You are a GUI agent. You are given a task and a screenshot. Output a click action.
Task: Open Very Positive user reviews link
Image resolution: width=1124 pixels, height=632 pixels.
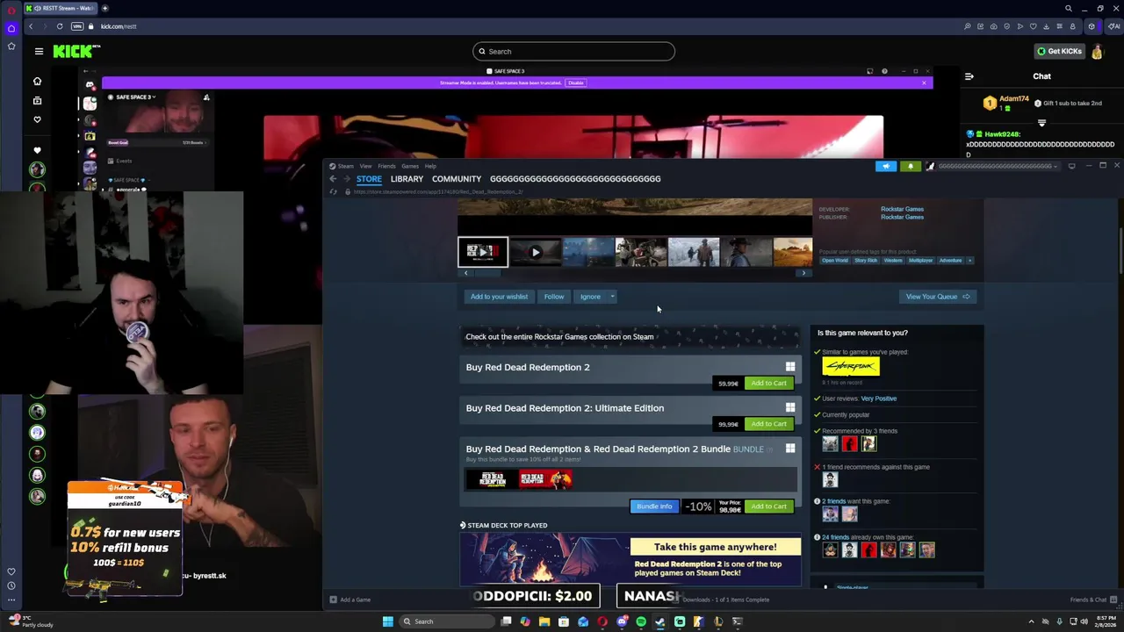click(879, 399)
